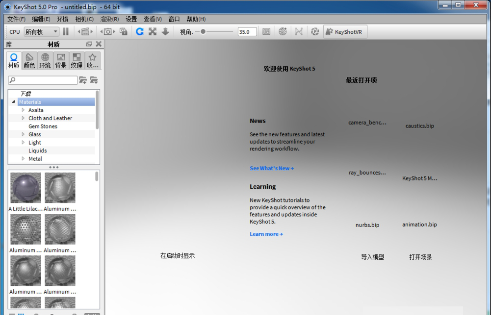Select Aluminum thumbnail beside A Little Lilac
Viewport: 491px width, 327px height.
[x=60, y=188]
